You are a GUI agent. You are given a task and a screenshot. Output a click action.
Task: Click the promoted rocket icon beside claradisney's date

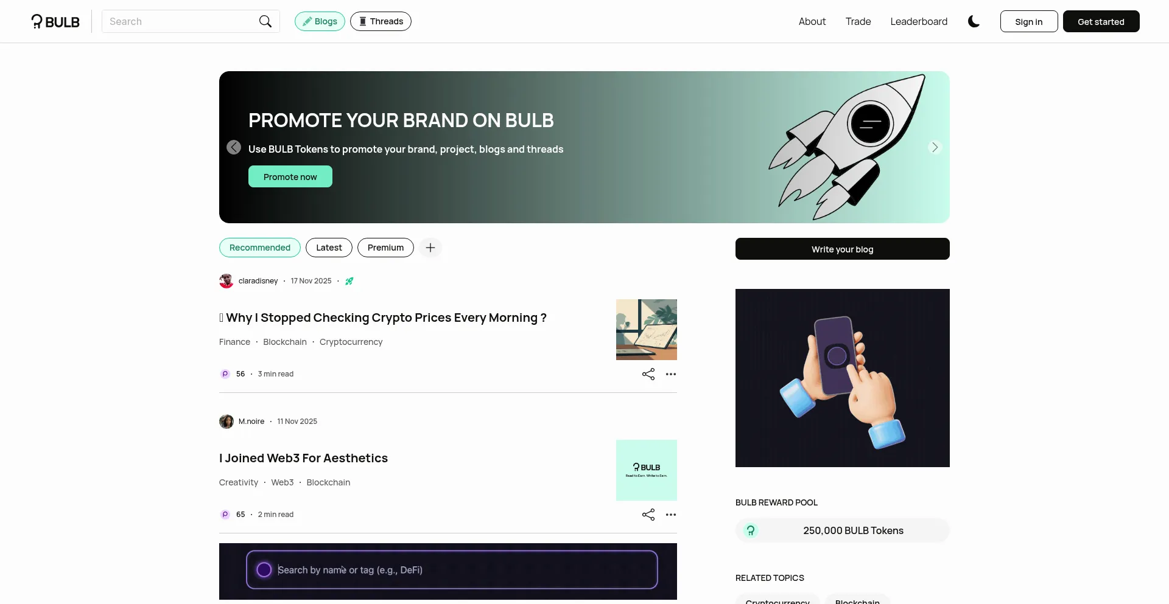click(349, 281)
